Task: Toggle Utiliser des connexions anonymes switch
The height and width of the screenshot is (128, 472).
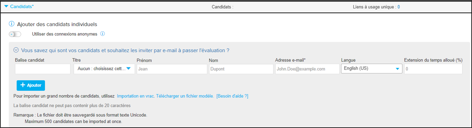Action: coord(15,34)
